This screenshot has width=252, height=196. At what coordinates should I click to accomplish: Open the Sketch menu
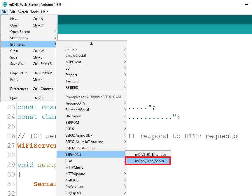(23, 12)
